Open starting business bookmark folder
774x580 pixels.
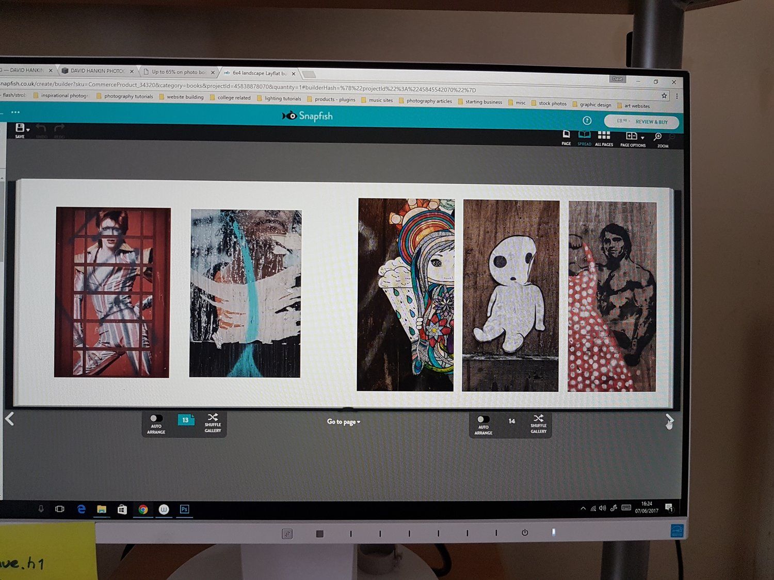(x=480, y=102)
